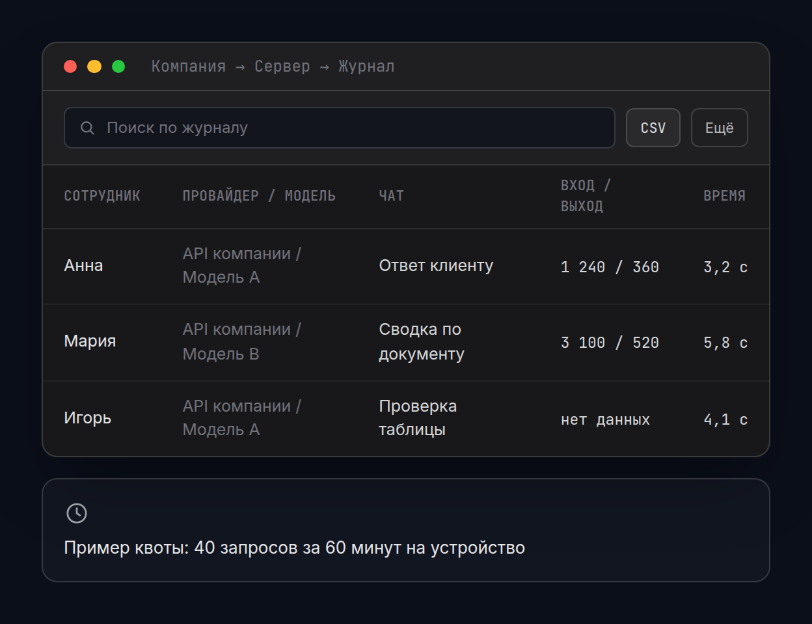812x624 pixels.
Task: Minimize the window with the yellow button
Action: coord(94,66)
